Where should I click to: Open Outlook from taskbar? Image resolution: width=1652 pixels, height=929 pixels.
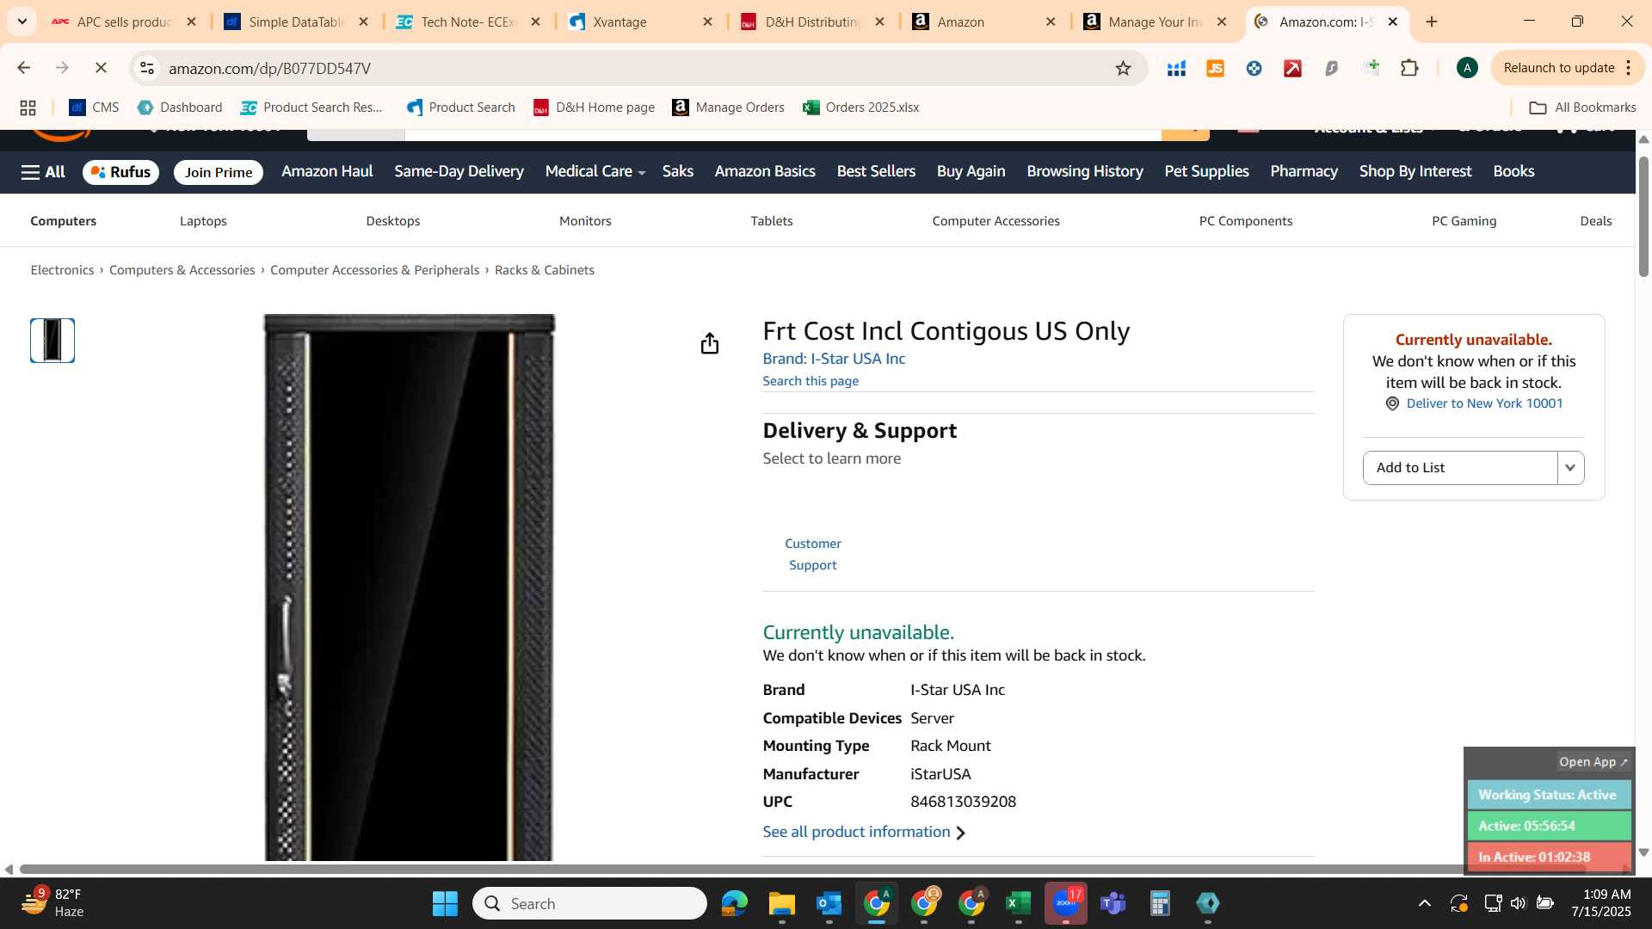pos(829,903)
